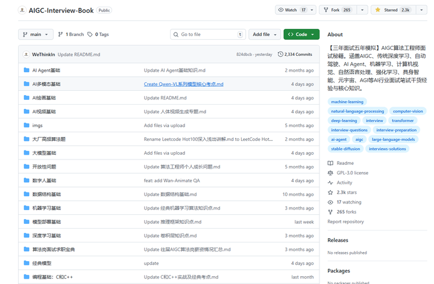Select the interview-questions topic tag
The height and width of the screenshot is (284, 434).
(349, 130)
